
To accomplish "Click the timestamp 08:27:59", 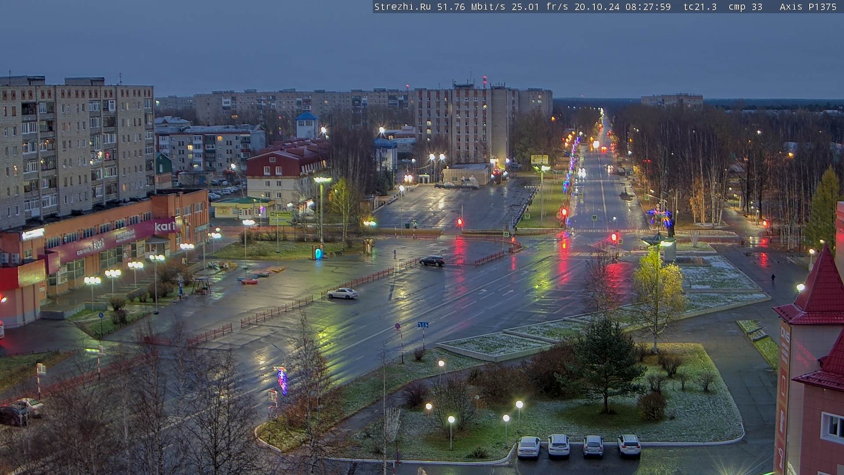I will (x=648, y=7).
